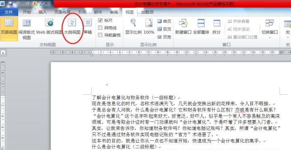Click the orange P icon in quick access toolbar
The image size is (291, 150).
click(35, 4)
